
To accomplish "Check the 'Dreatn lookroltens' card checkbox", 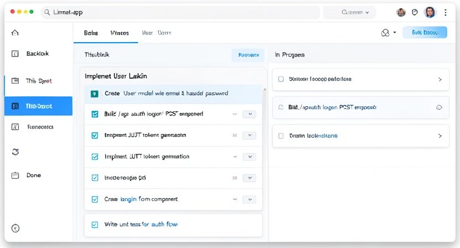I will (281, 136).
